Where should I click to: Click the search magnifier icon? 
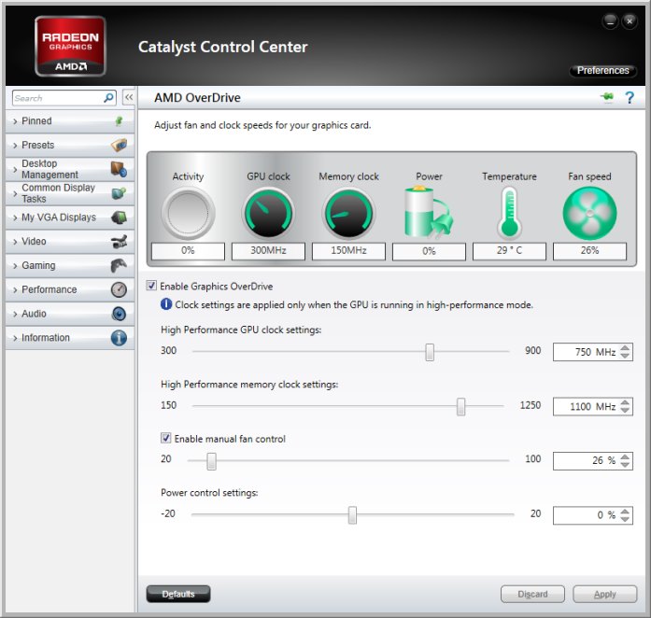pyautogui.click(x=108, y=98)
